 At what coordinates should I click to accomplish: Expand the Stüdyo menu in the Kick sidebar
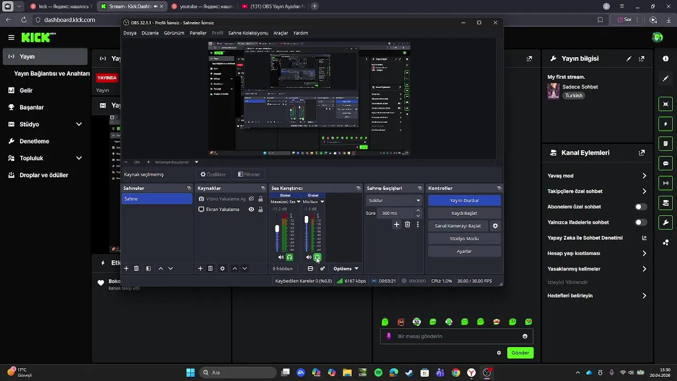coord(79,124)
